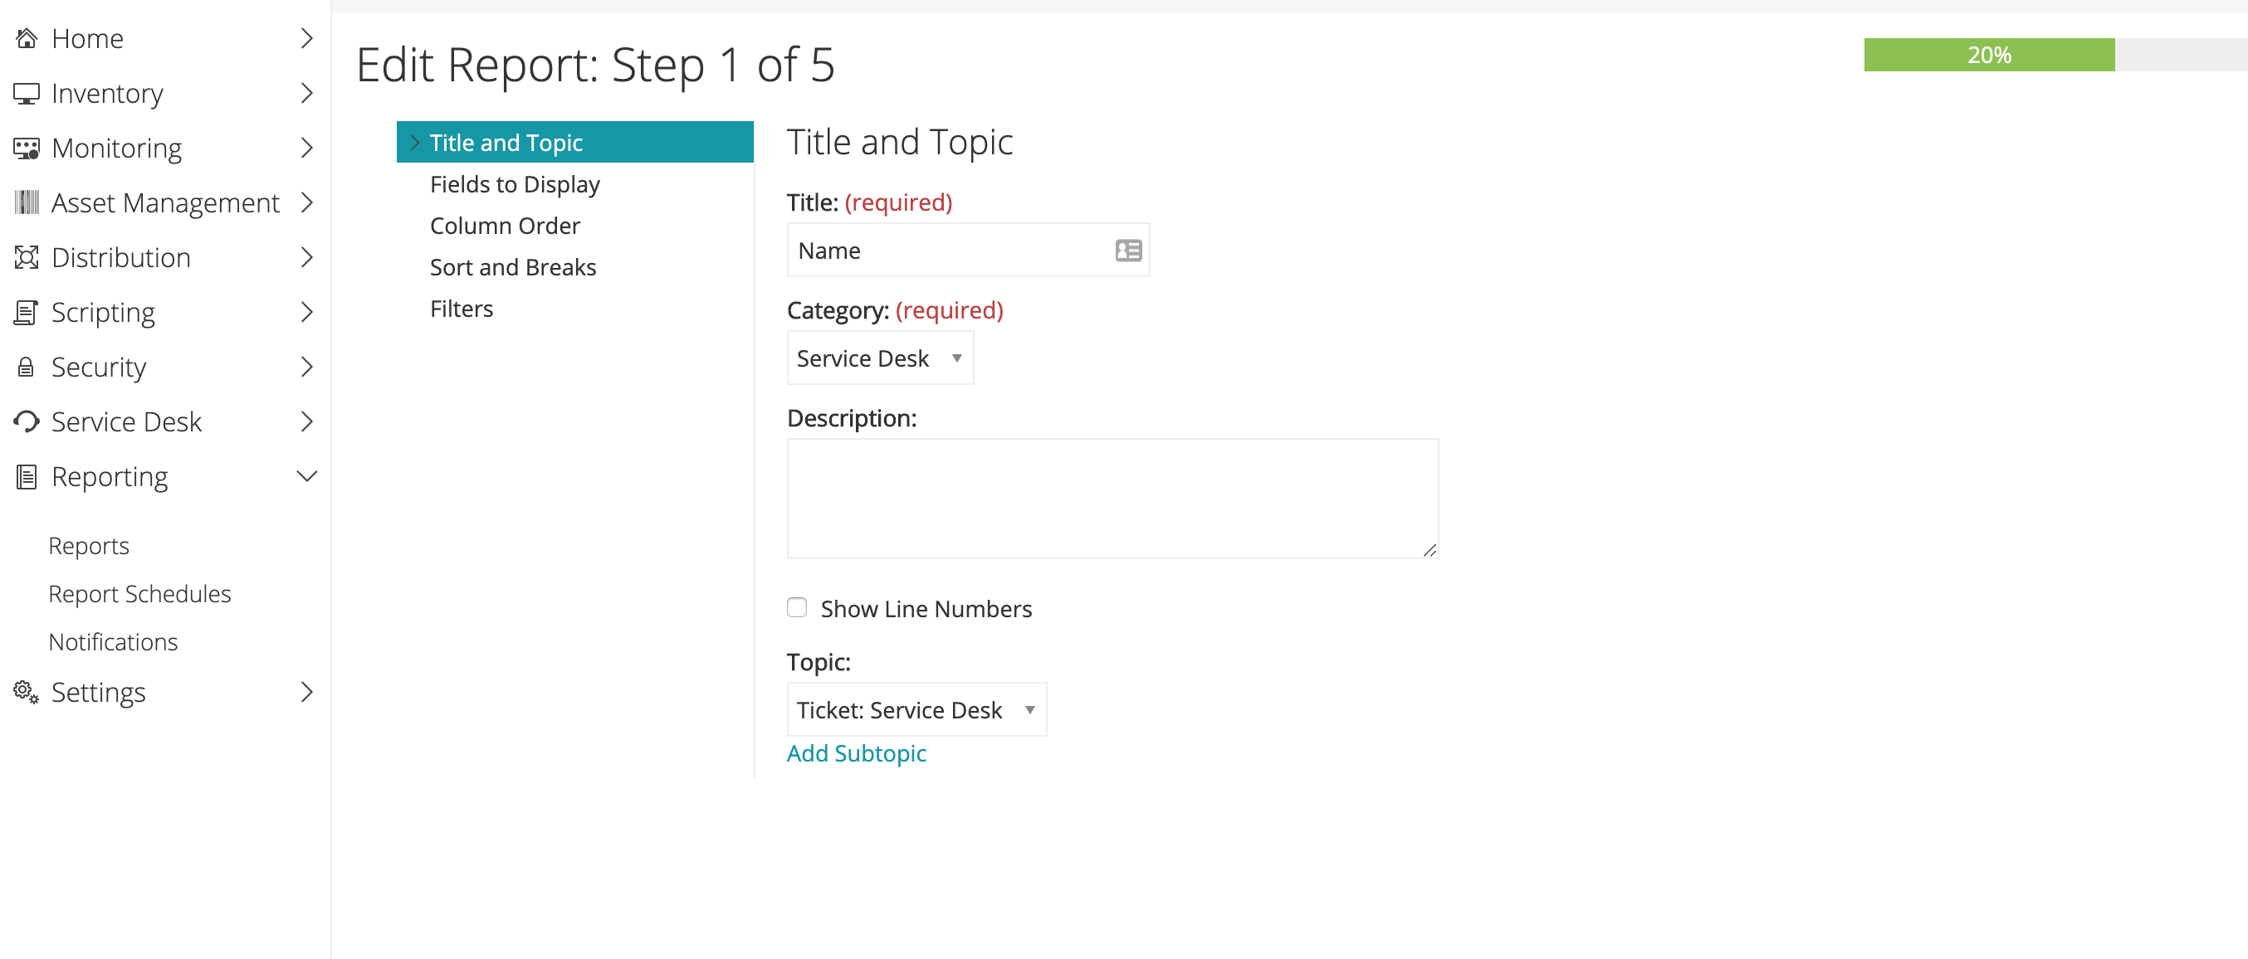
Task: Expand the Home menu chevron
Action: click(306, 38)
